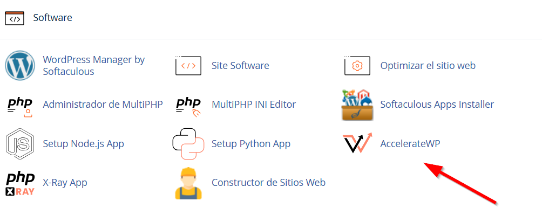Viewport: 542px width, 208px height.
Task: Click the X-Ray App php icon
Action: click(20, 184)
